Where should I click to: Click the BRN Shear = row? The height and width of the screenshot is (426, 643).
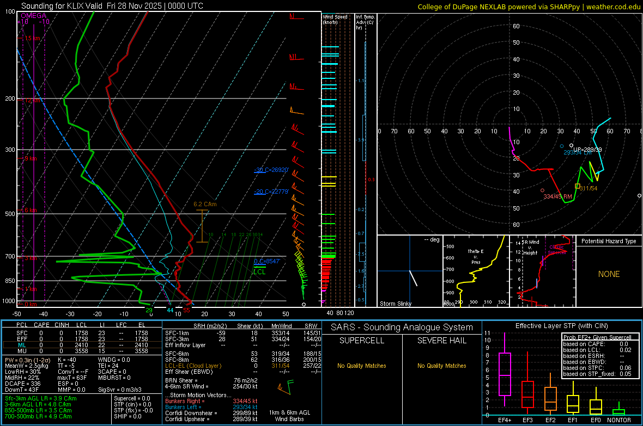[x=211, y=380]
